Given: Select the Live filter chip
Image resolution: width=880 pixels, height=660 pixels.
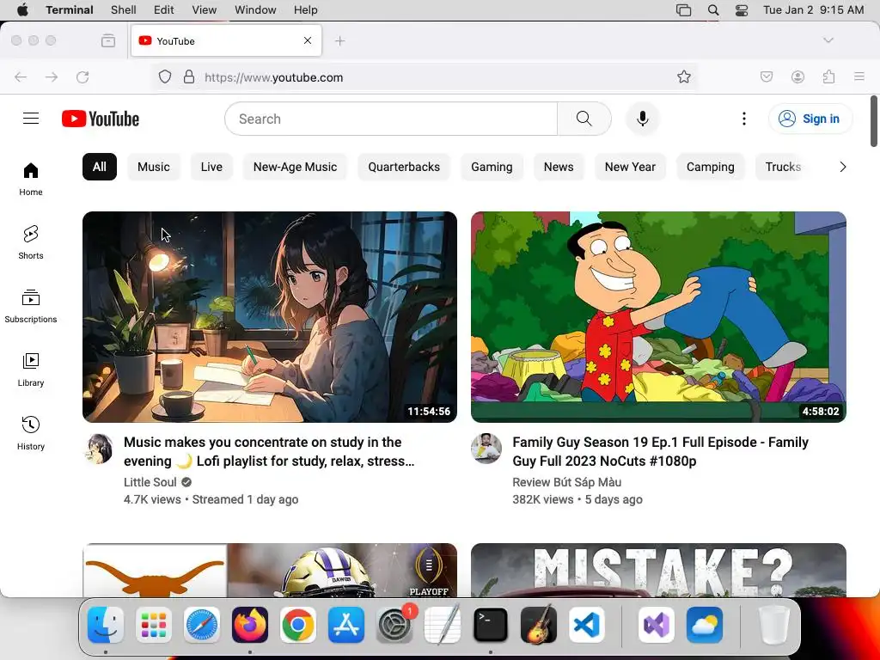Looking at the screenshot, I should click(211, 167).
